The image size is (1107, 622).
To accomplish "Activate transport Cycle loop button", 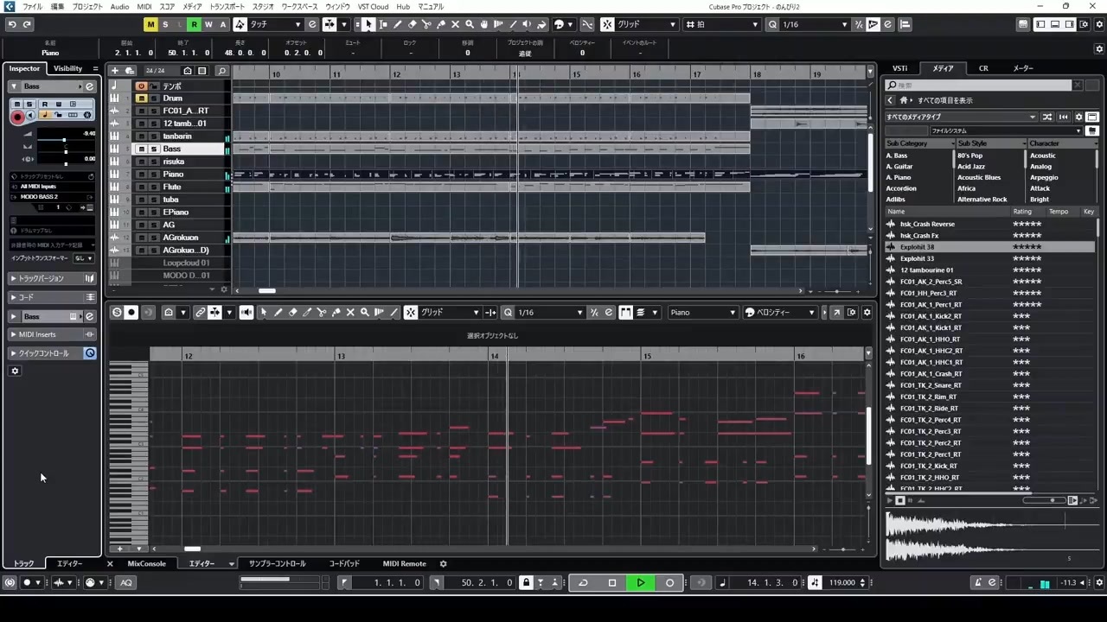I will [583, 583].
